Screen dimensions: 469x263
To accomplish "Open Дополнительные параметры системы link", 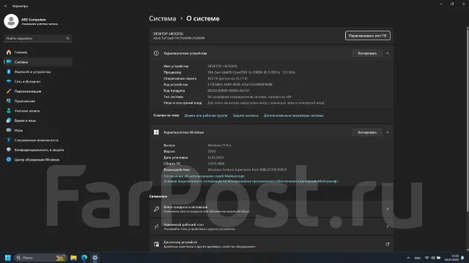I will [293, 115].
